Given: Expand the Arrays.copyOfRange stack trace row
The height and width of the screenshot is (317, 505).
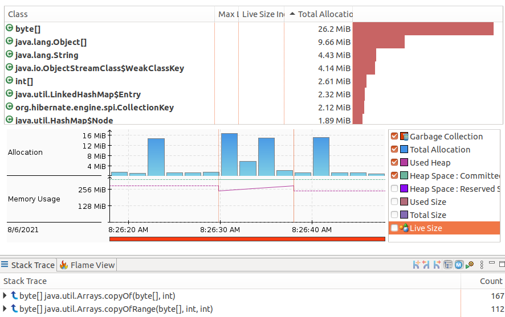Looking at the screenshot, I should pyautogui.click(x=5, y=308).
